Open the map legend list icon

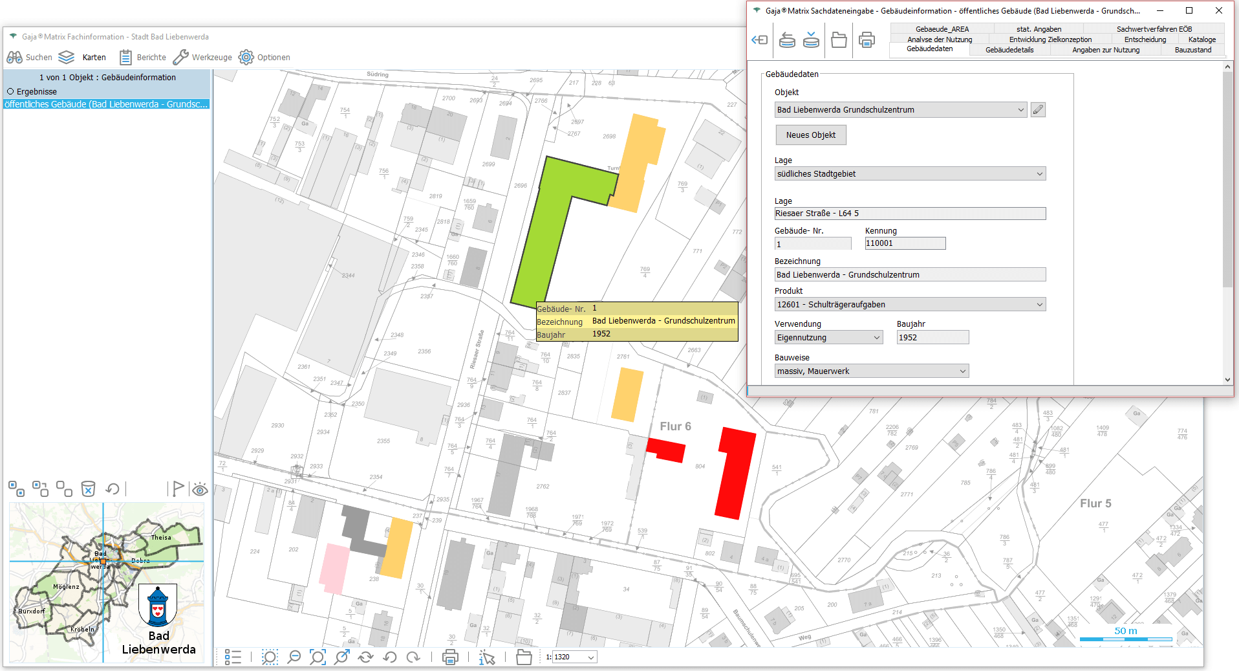pyautogui.click(x=233, y=657)
